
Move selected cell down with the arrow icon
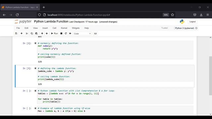pyautogui.click(x=47, y=33)
